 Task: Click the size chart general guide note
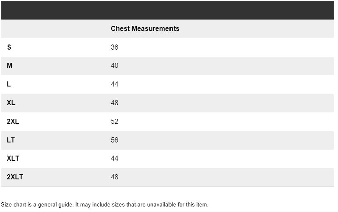(x=104, y=204)
